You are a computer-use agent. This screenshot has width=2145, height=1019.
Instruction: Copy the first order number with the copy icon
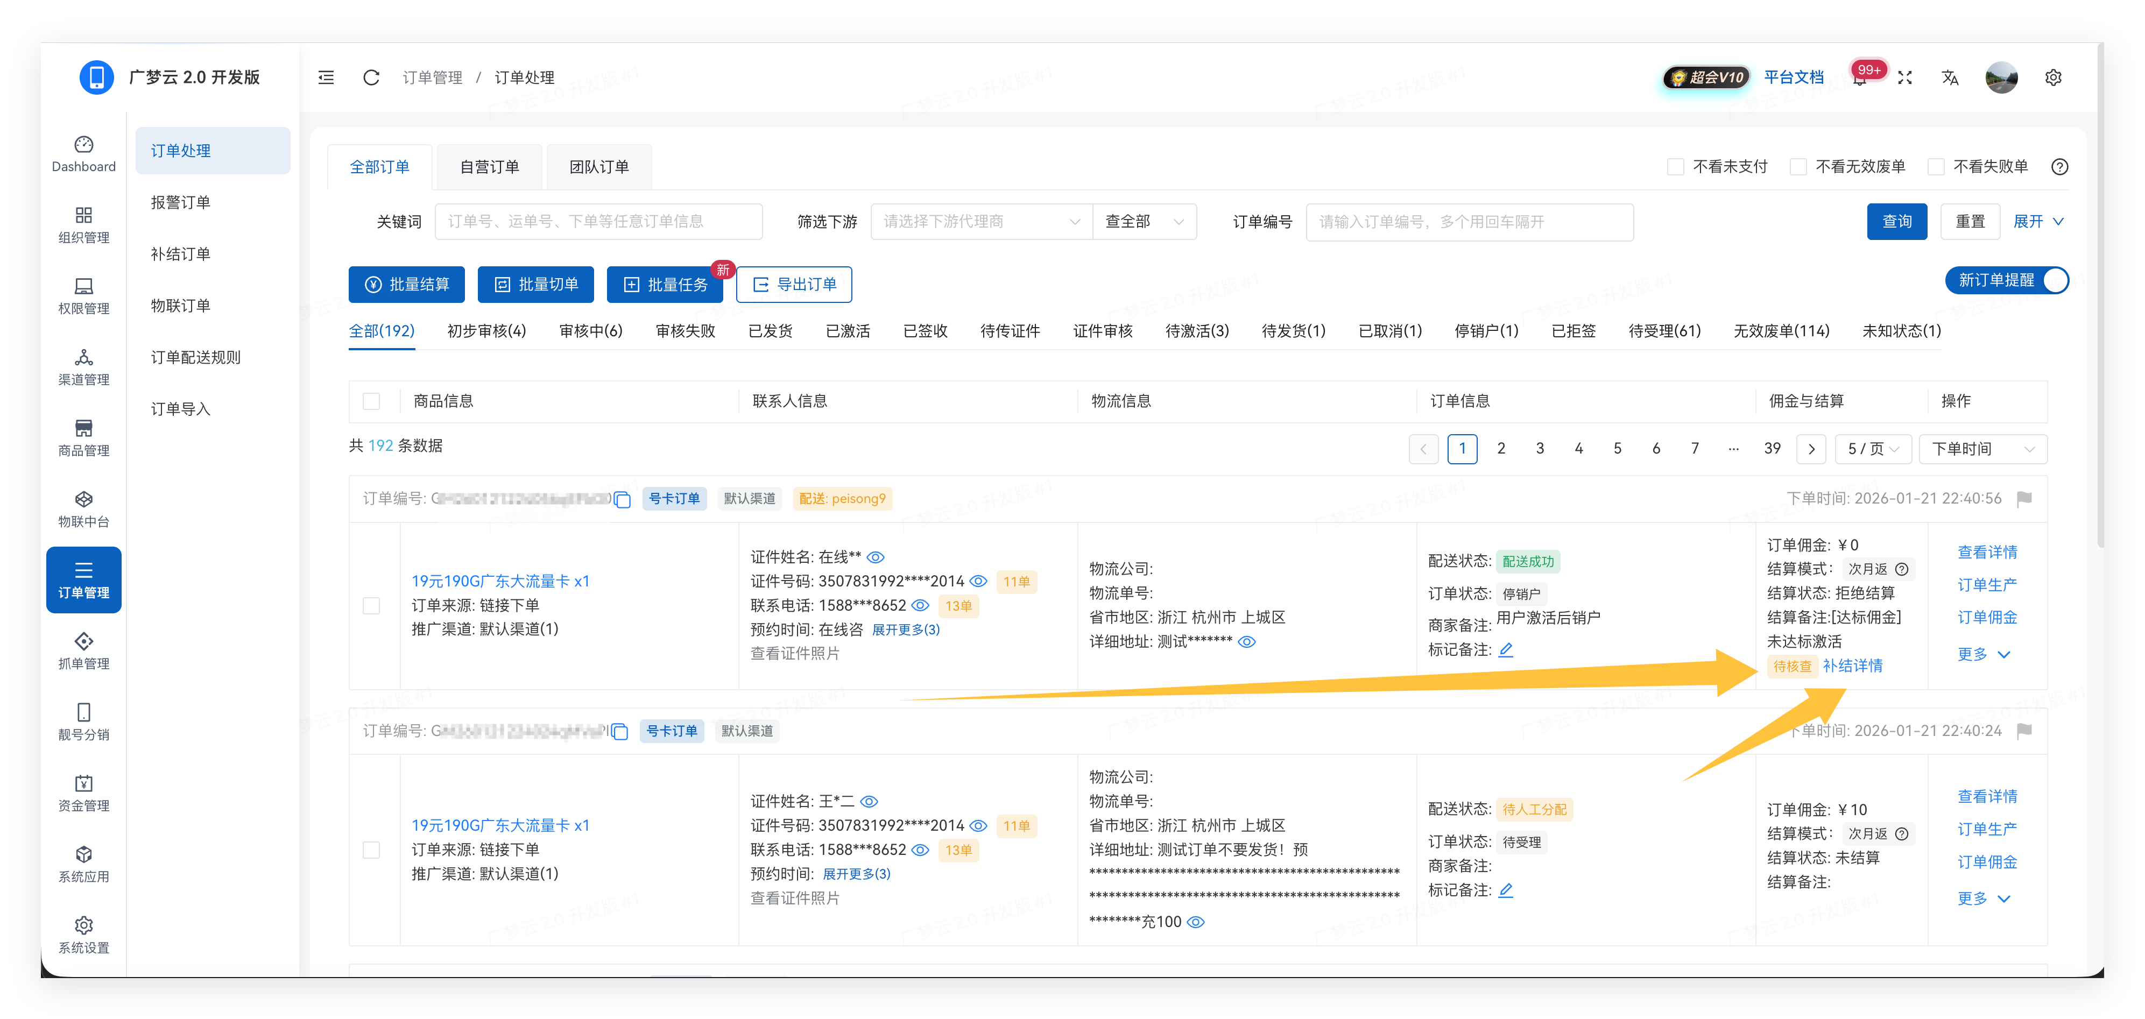623,500
